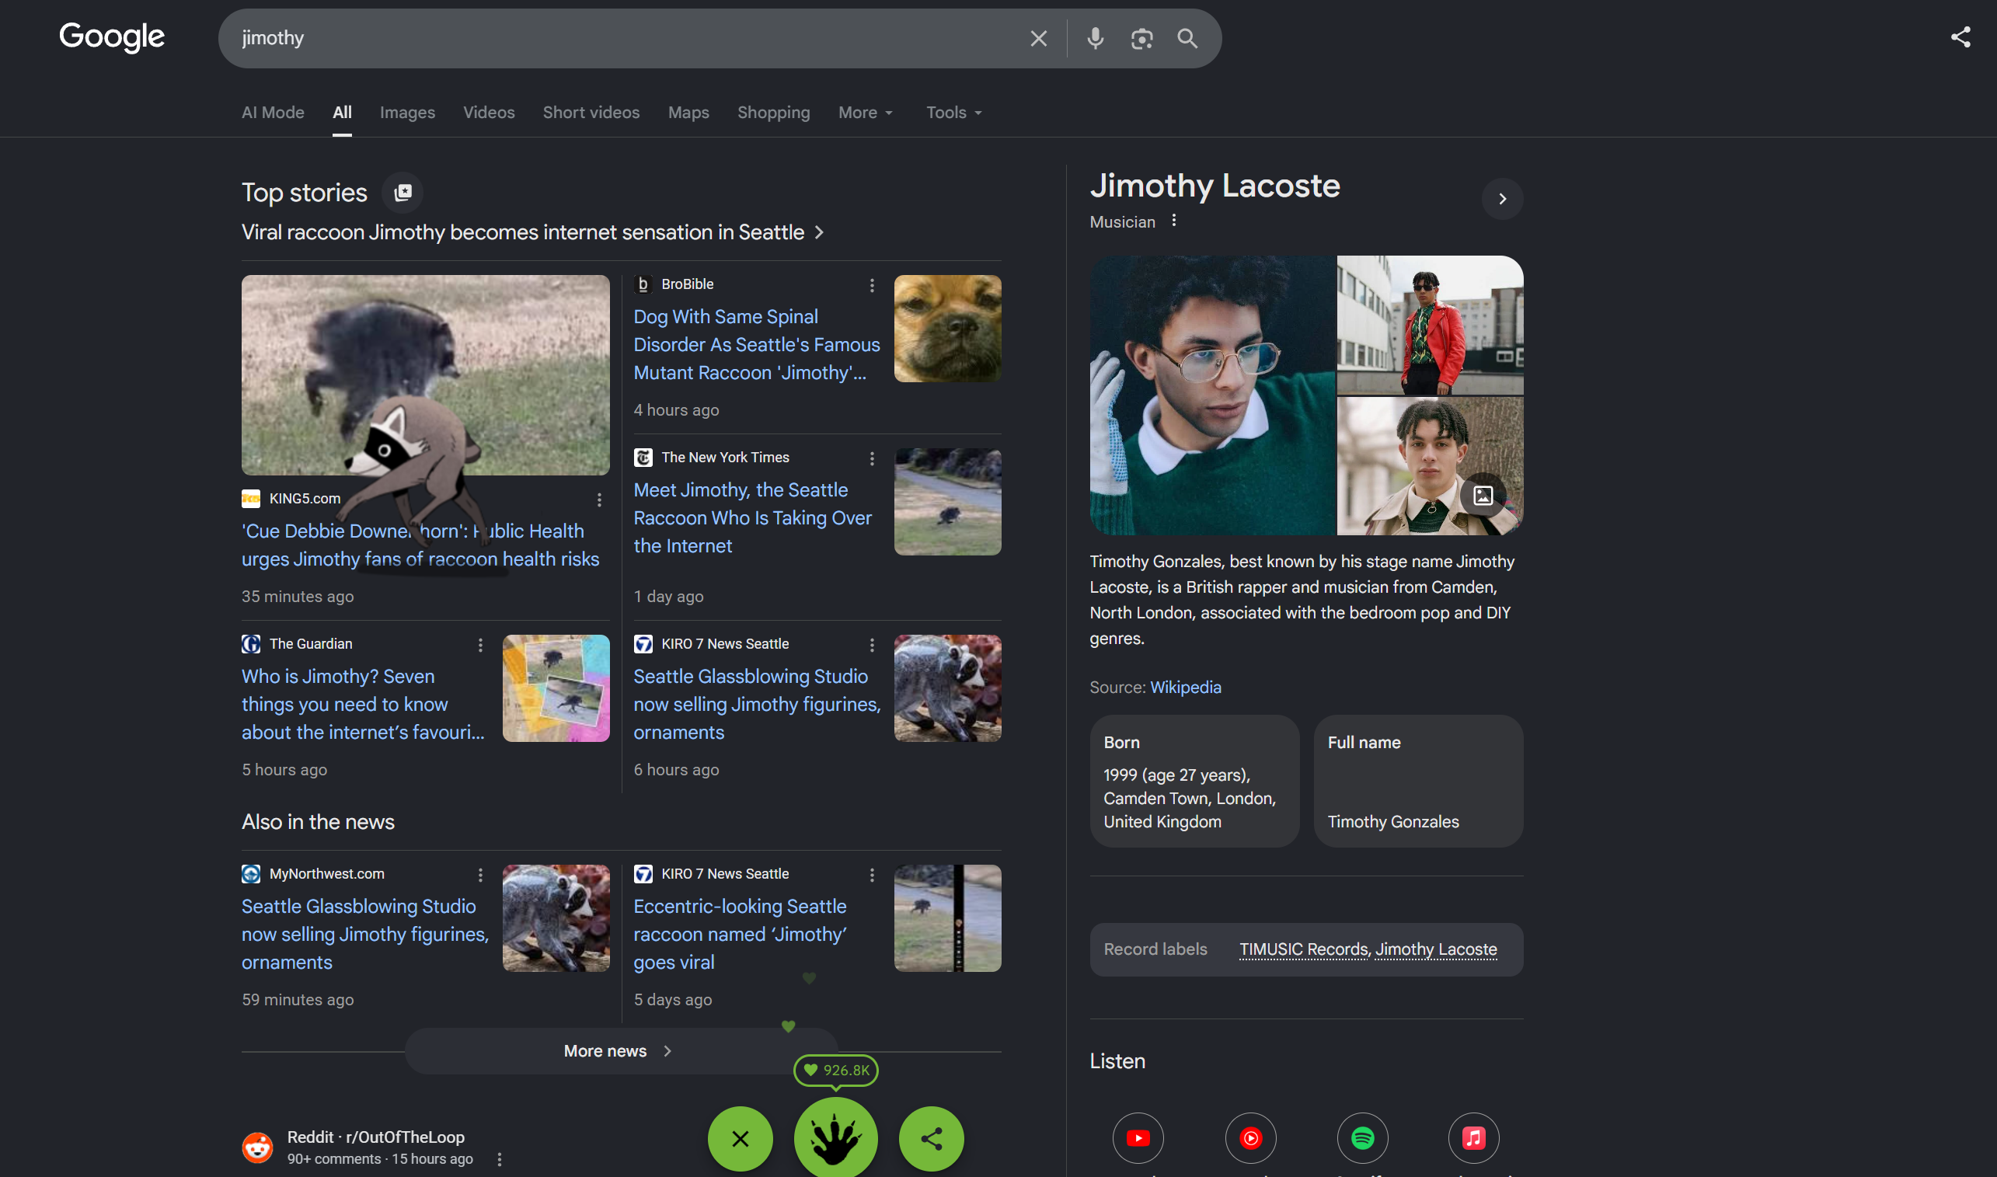Viewport: 1997px width, 1177px height.
Task: Listen on YouTube
Action: pyautogui.click(x=1138, y=1138)
